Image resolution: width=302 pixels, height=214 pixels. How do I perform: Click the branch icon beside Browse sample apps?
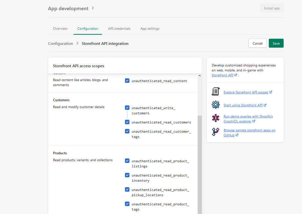215,132
